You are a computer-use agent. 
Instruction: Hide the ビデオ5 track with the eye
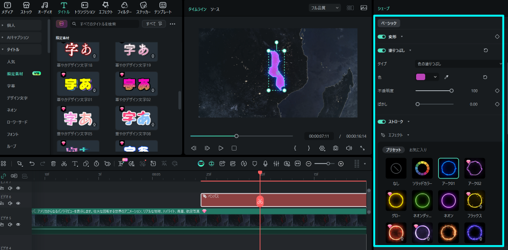[18, 224]
